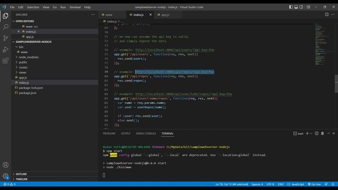
Task: Open the File menu
Action: pyautogui.click(x=12, y=7)
